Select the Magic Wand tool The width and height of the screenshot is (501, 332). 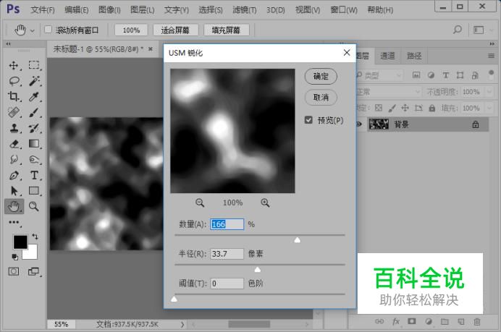coord(34,81)
